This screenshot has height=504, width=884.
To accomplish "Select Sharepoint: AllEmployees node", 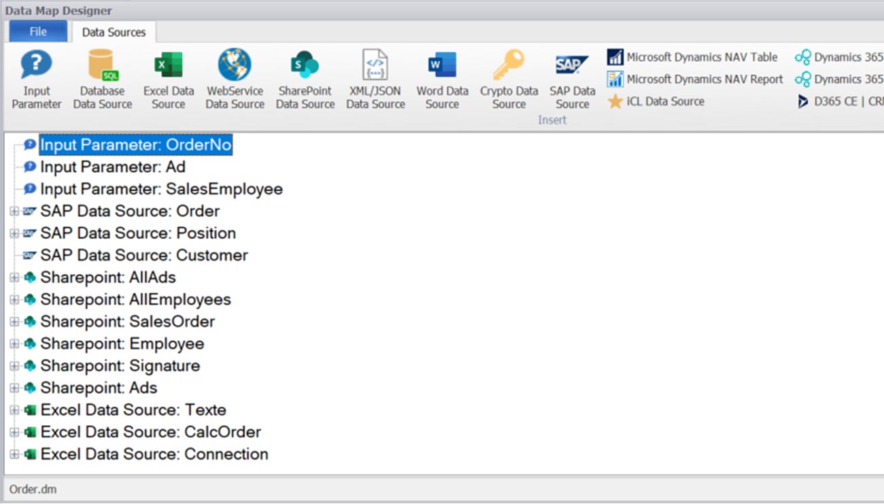I will (x=135, y=299).
